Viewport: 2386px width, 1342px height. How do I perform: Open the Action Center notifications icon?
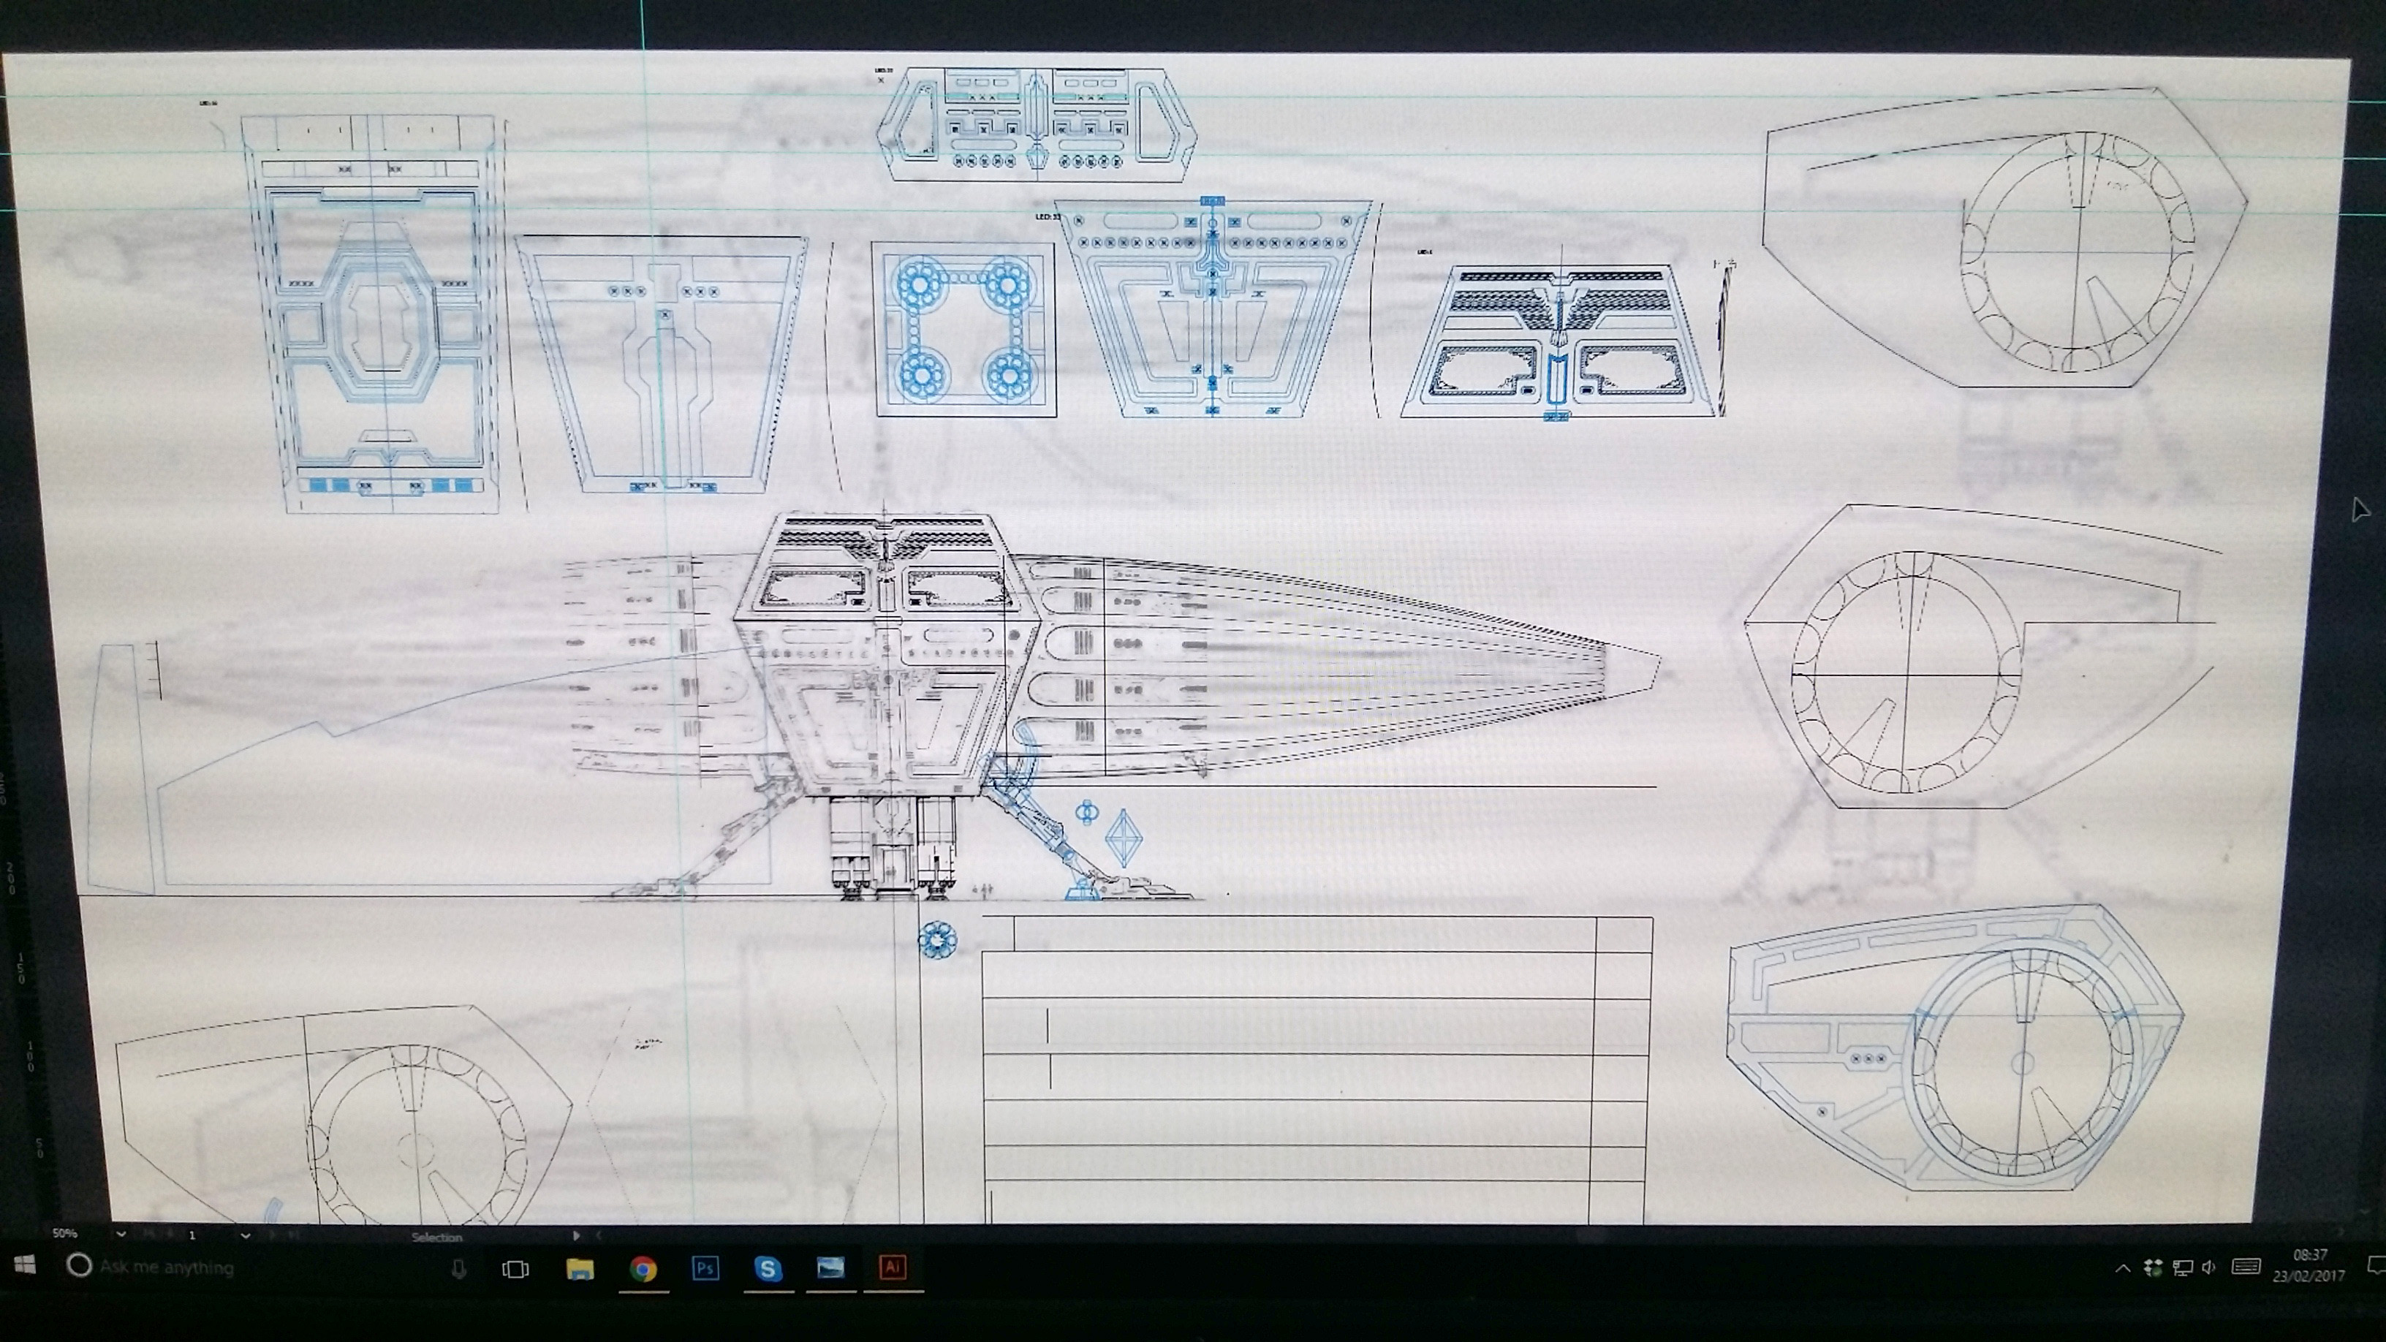pyautogui.click(x=2376, y=1265)
